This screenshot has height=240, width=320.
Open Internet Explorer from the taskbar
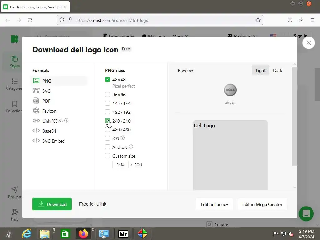click(27, 234)
